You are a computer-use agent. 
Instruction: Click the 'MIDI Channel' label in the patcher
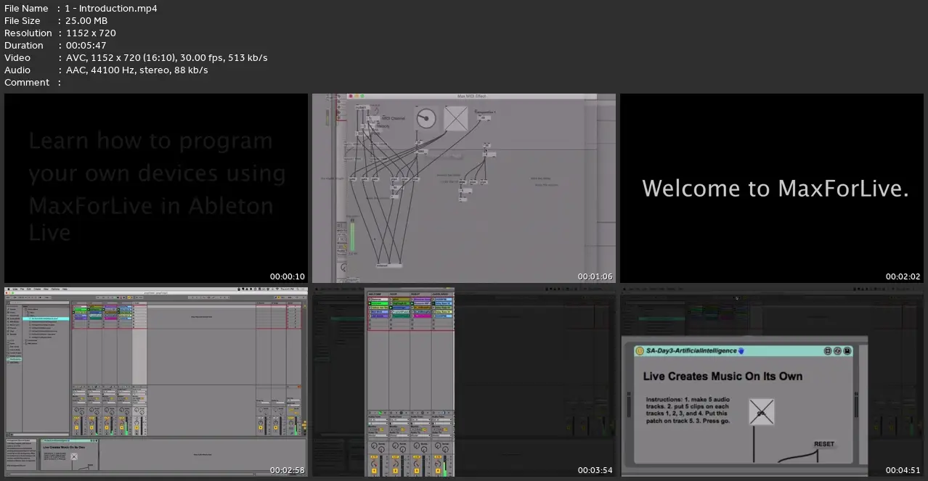tap(393, 118)
